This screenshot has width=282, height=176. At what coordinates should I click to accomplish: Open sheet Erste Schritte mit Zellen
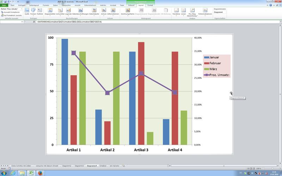point(21,166)
